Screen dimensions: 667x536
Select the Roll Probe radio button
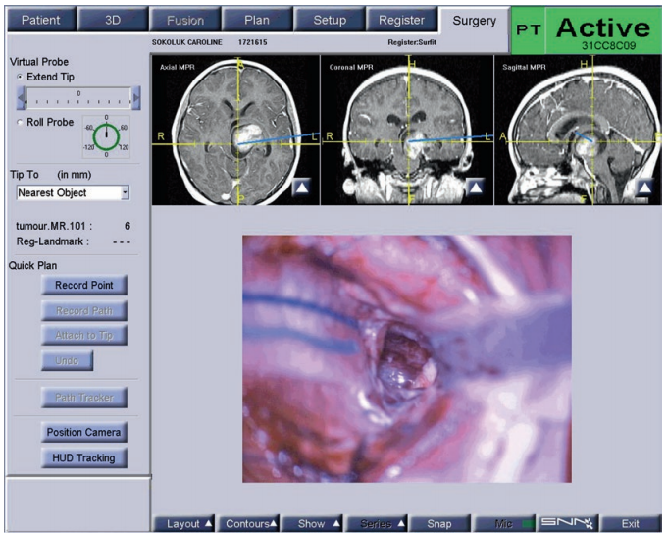point(21,122)
